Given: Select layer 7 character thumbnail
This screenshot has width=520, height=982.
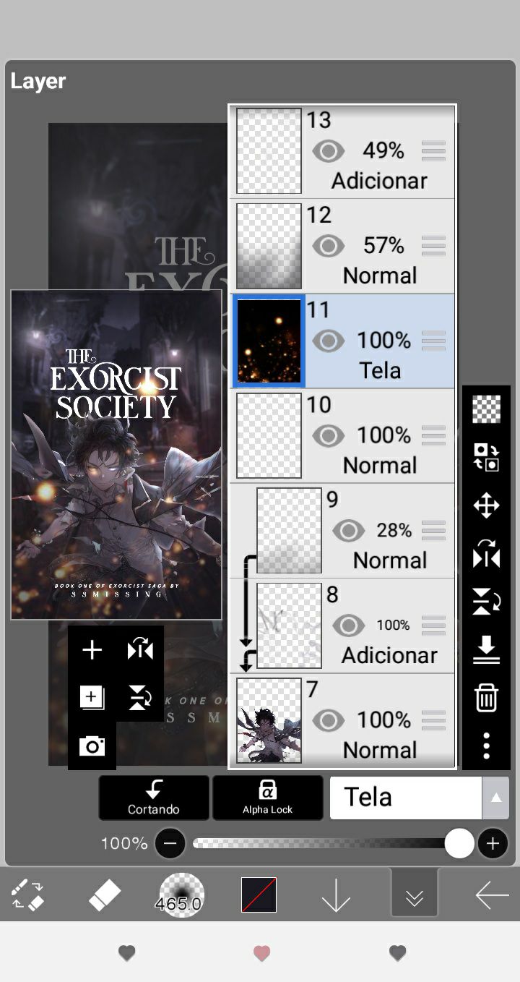Looking at the screenshot, I should (269, 720).
